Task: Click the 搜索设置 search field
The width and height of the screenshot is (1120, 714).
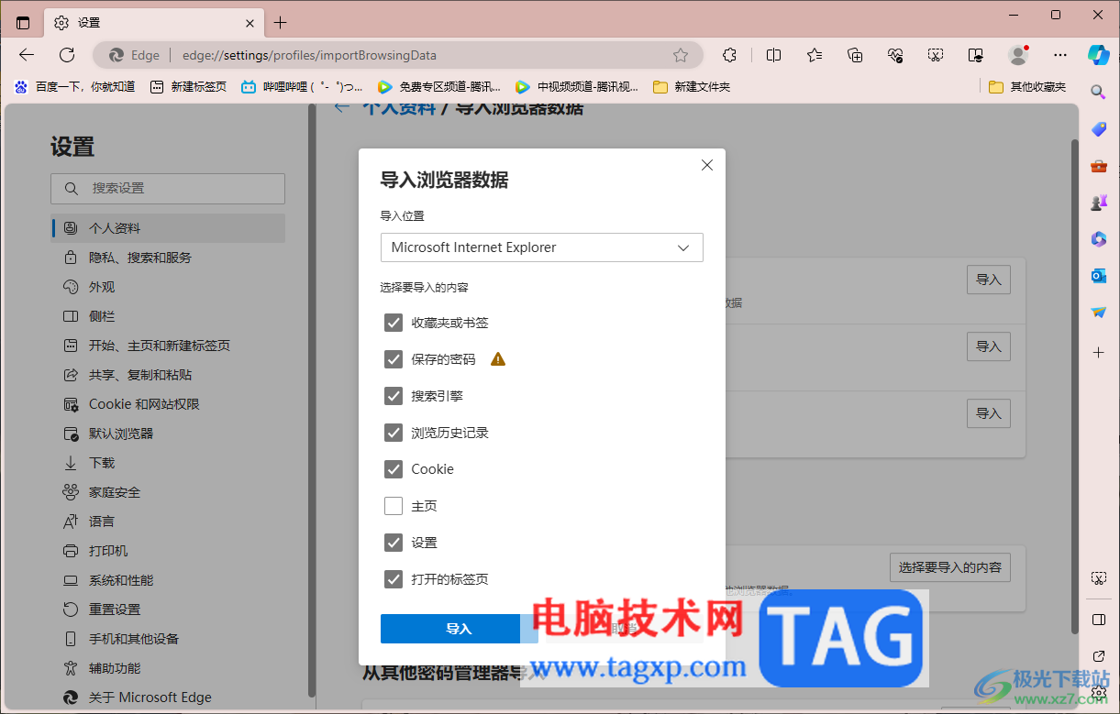Action: [x=168, y=189]
